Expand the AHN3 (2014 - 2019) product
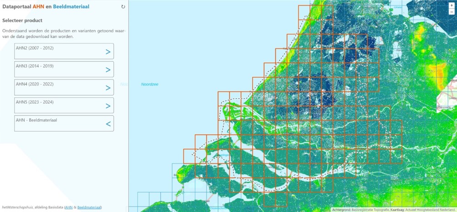The width and height of the screenshot is (457, 212). 59,69
